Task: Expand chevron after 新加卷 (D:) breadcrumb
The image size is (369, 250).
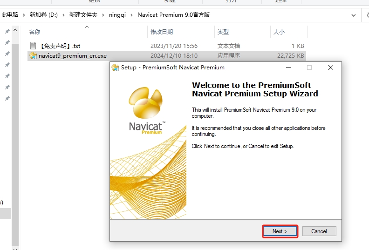Action: tap(63, 15)
